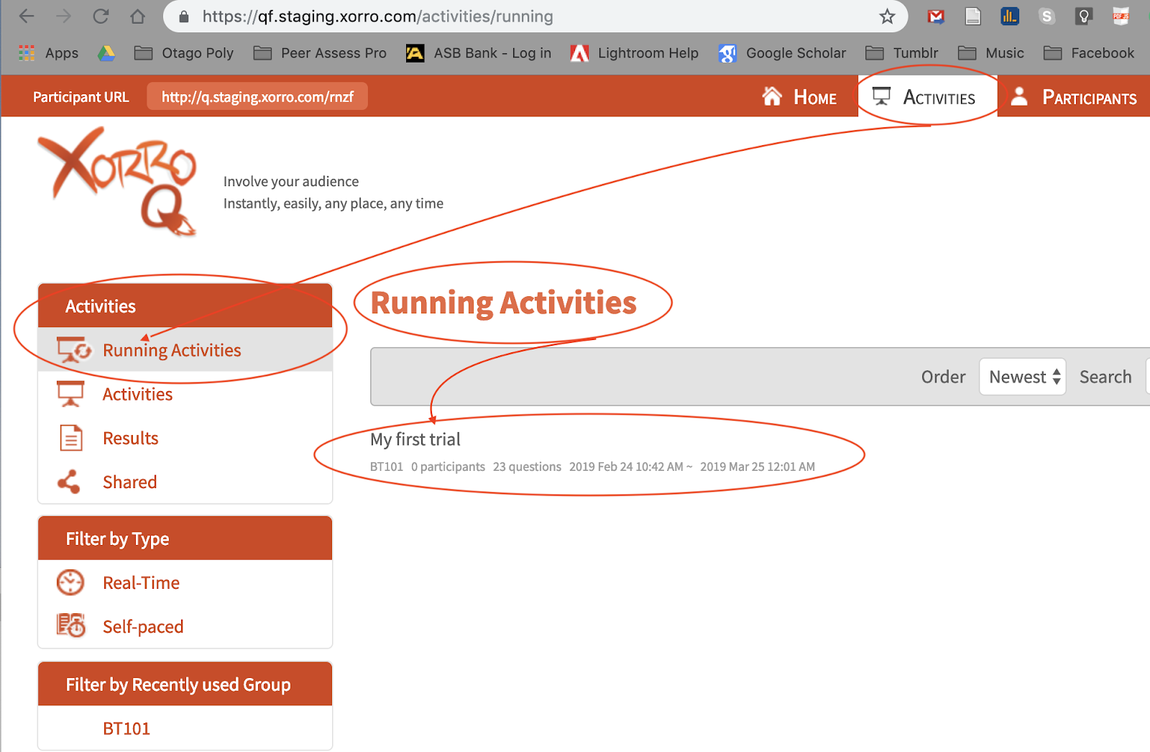Image resolution: width=1150 pixels, height=752 pixels.
Task: Open the My first trial activity
Action: (x=415, y=439)
